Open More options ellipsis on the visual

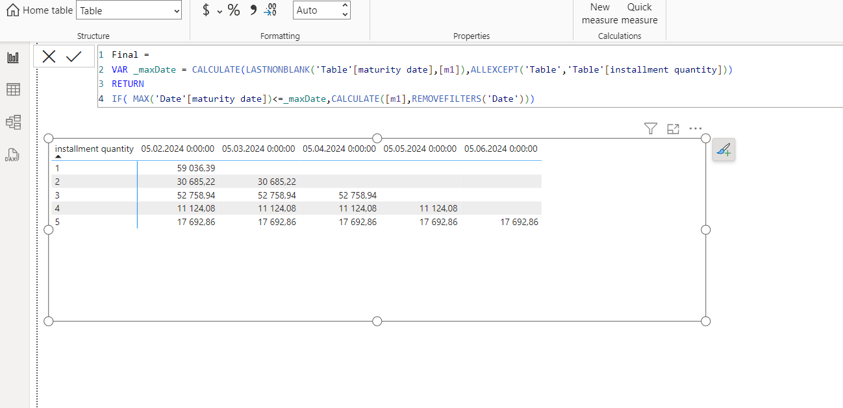tap(696, 128)
